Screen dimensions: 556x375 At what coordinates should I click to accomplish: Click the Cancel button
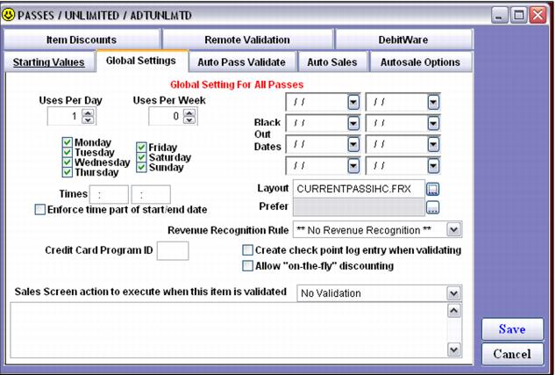511,355
